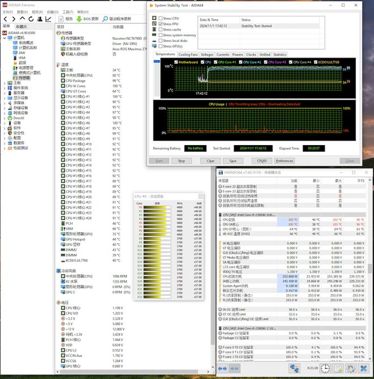Open HWiNFO settings gear icon
Viewport: 374px width, 379px height.
351,368
